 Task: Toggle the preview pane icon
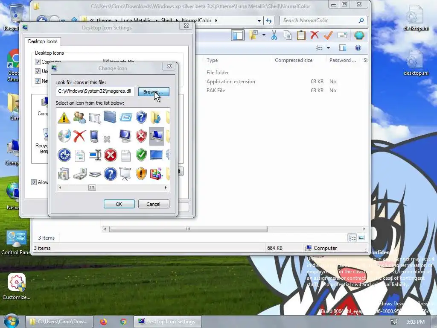(x=343, y=48)
